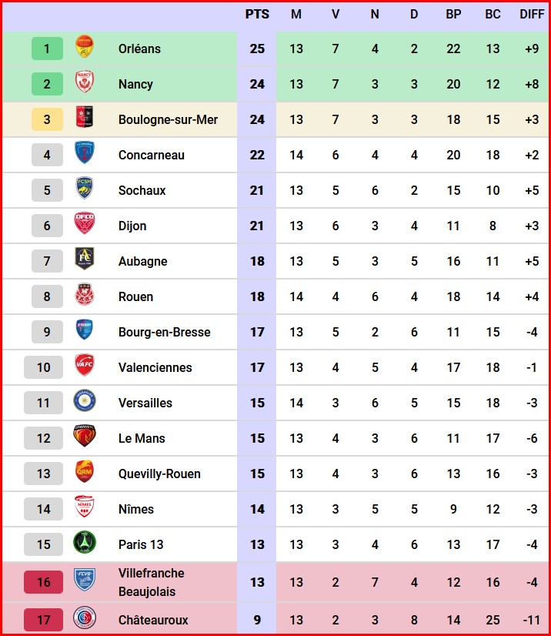The height and width of the screenshot is (636, 551).
Task: Select the Boulogne-sur-Mer team badge
Action: [x=85, y=117]
